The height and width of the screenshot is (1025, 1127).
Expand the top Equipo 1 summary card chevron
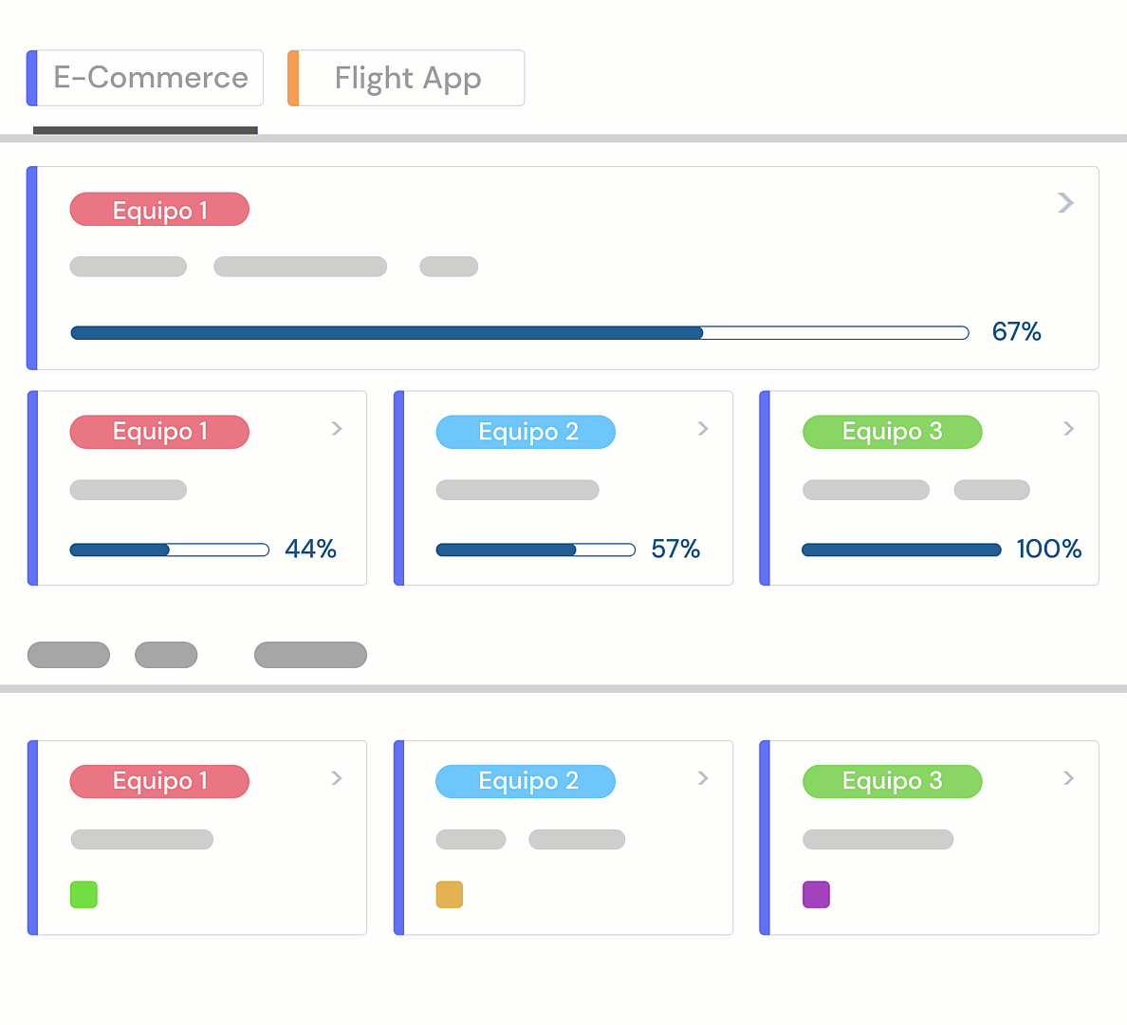[1065, 203]
